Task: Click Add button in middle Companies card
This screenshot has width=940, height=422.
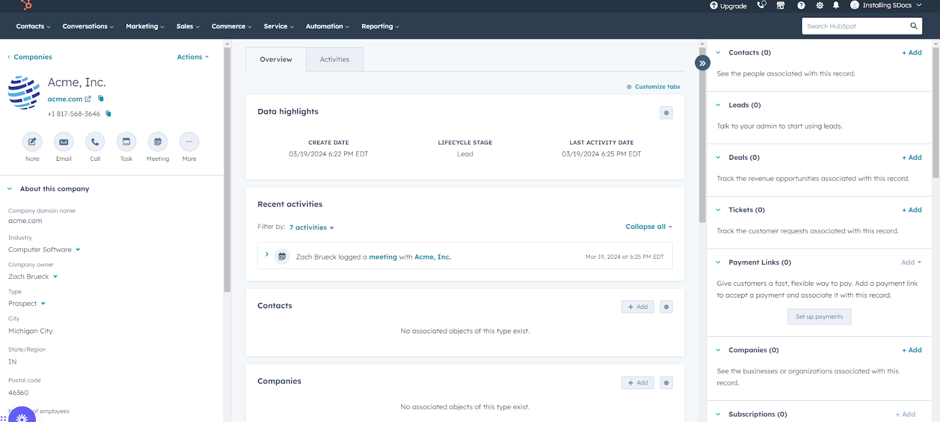Action: tap(637, 383)
